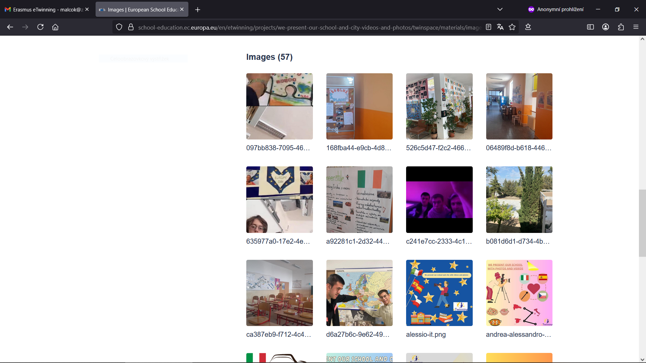Click the vertical scrollbar thumb
The height and width of the screenshot is (363, 646).
(x=642, y=223)
